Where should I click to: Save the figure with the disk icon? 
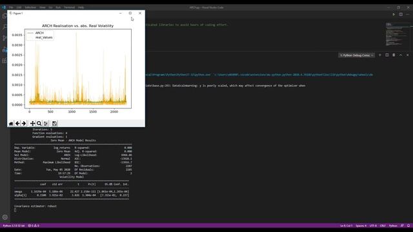tap(54, 123)
